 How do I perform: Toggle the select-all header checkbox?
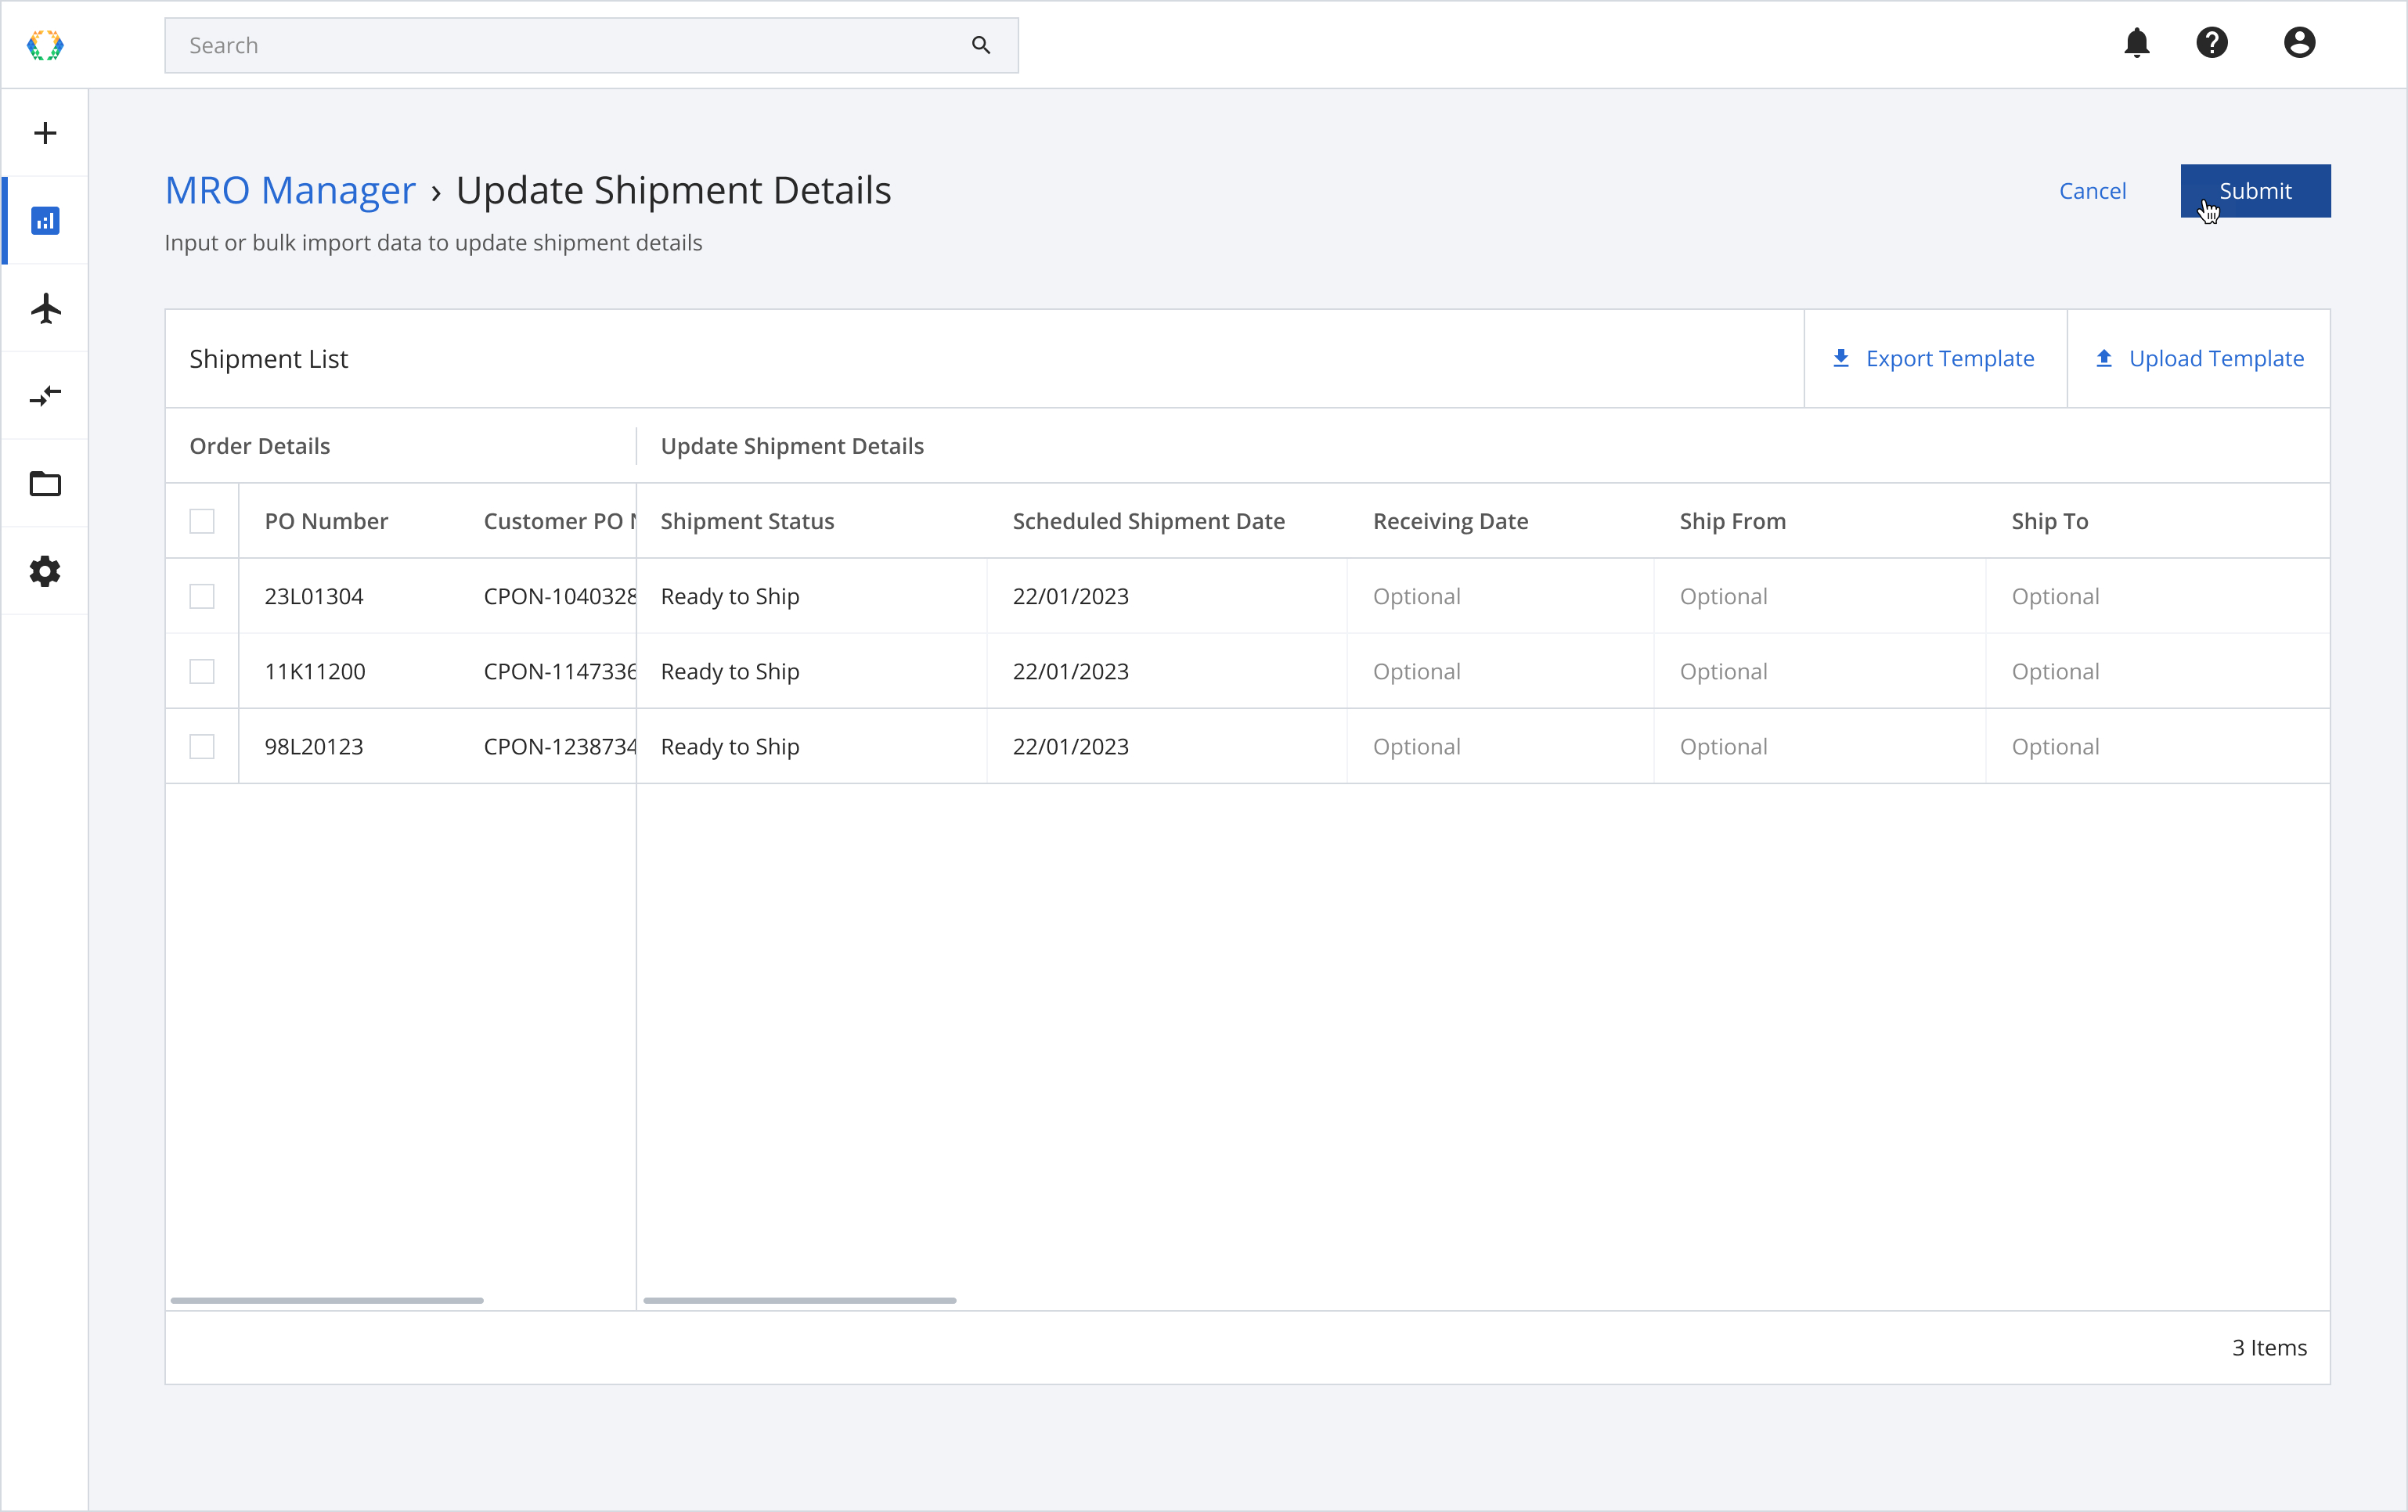tap(202, 521)
